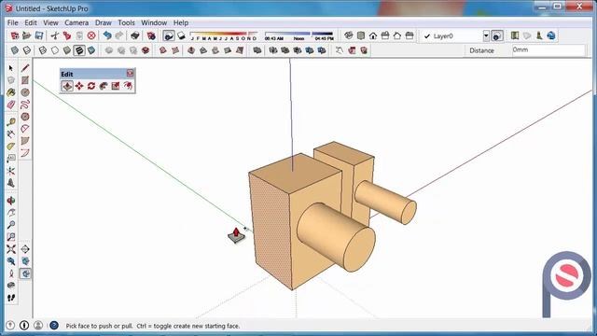Select the Circle drawing tool
Viewport: 597px width, 336px height.
[25, 92]
